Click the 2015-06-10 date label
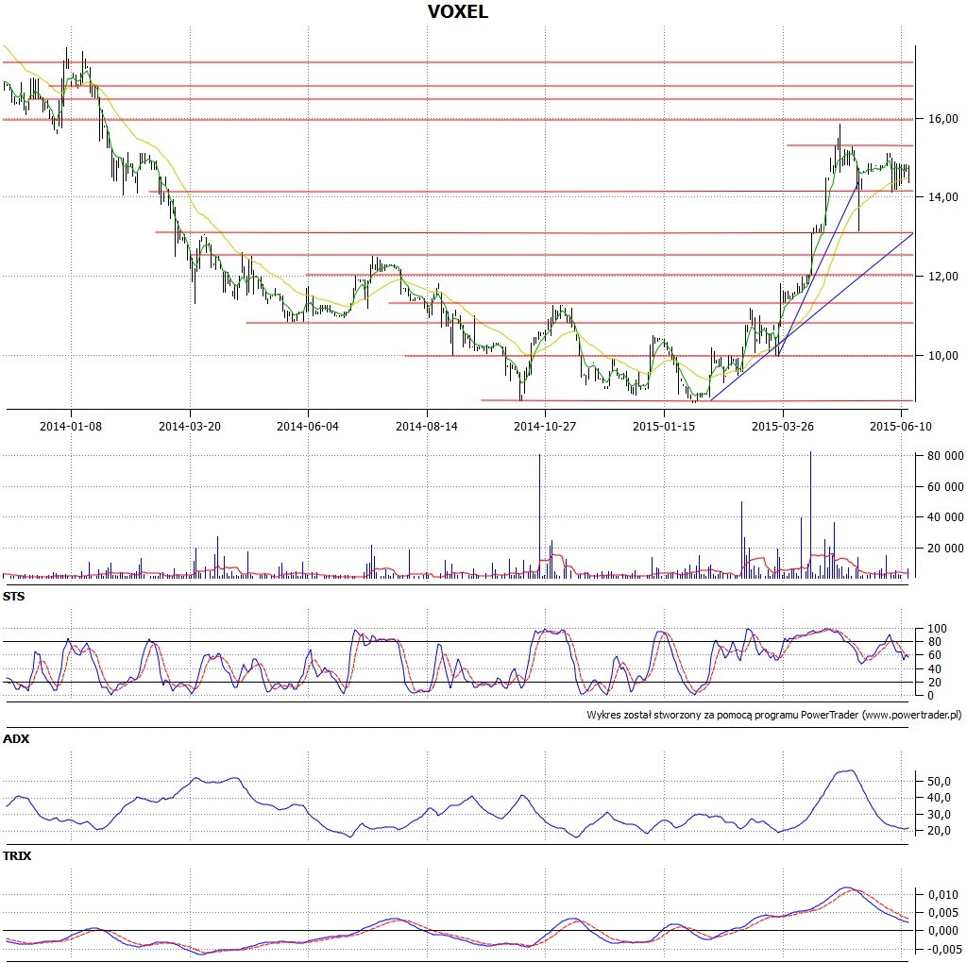 [900, 426]
